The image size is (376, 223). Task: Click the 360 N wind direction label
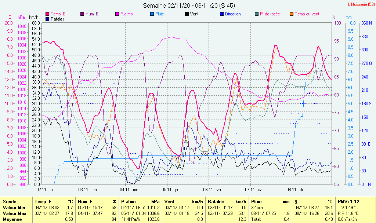click(x=367, y=23)
